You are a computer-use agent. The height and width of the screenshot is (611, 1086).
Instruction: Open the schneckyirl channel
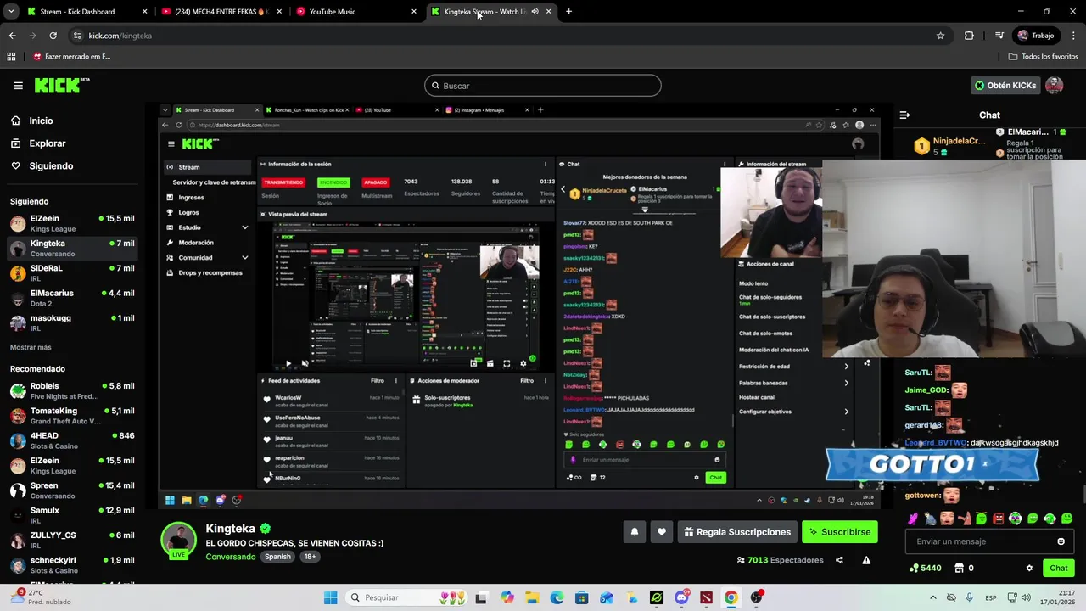point(71,565)
